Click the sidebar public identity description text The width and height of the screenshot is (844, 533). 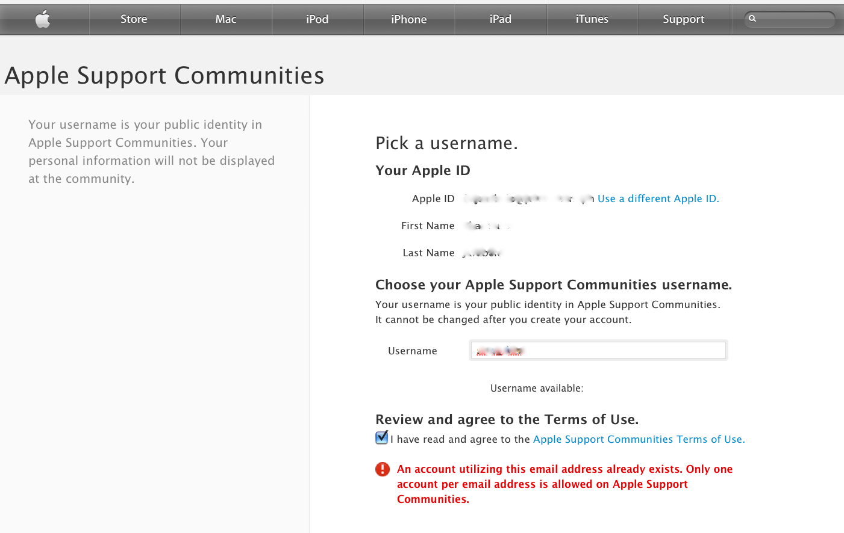(151, 152)
